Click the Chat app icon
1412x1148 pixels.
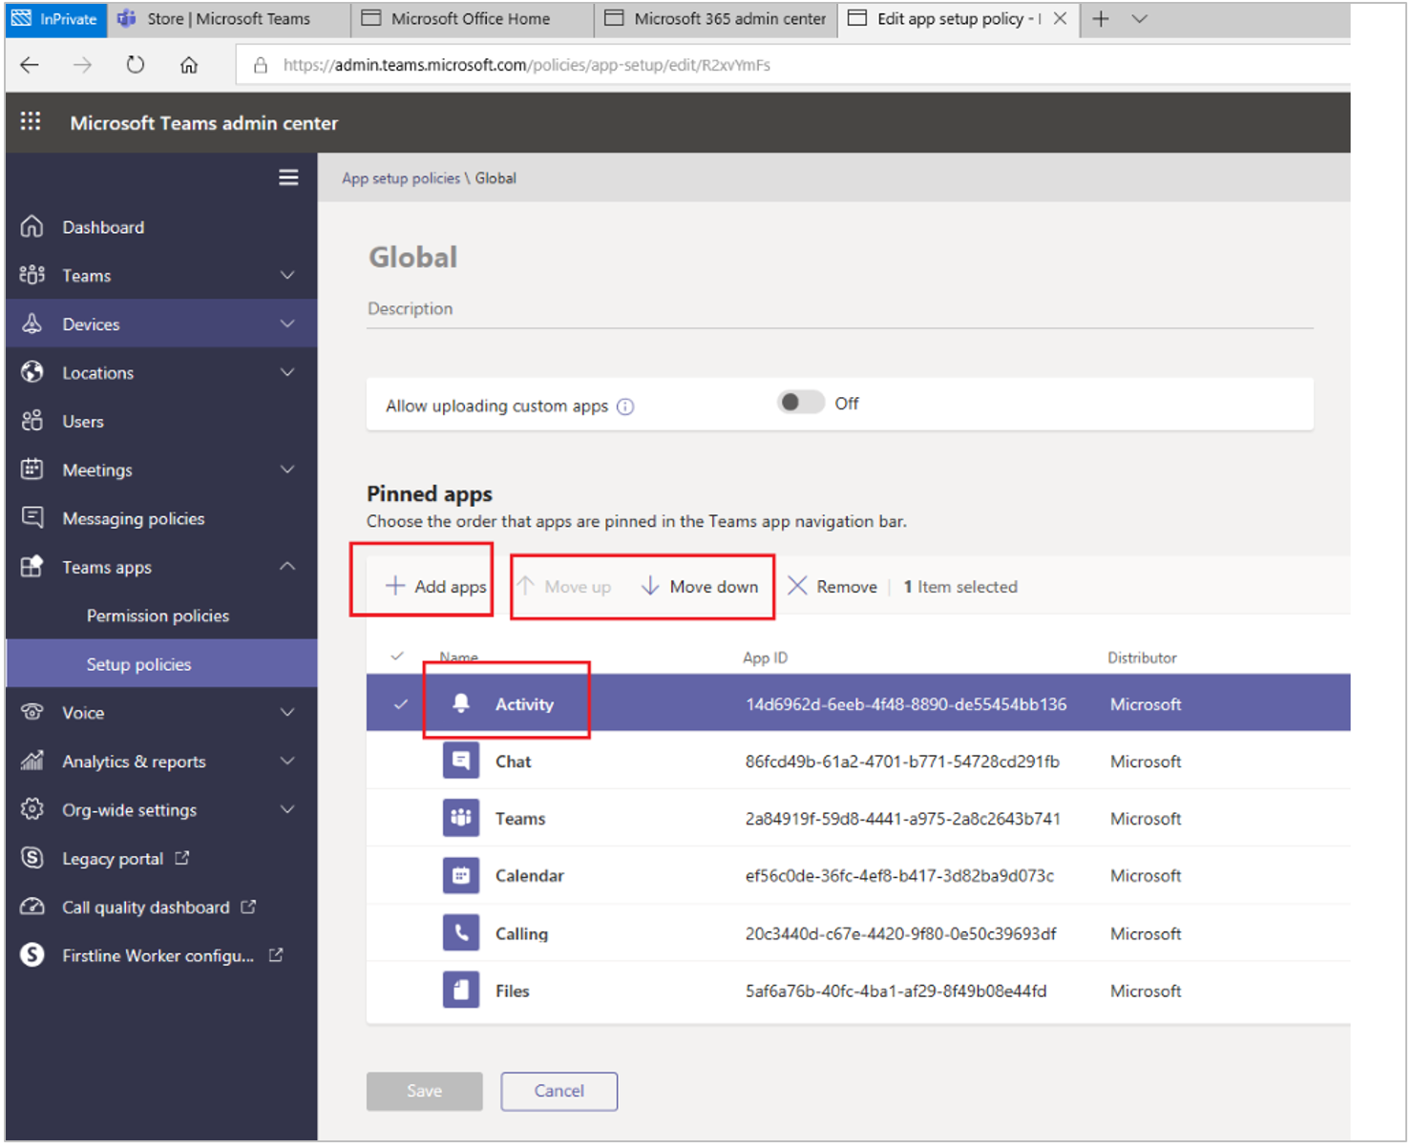(461, 761)
